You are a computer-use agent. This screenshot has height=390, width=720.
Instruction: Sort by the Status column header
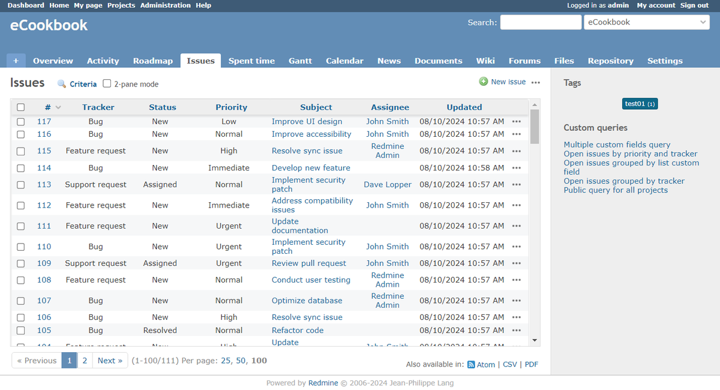(163, 107)
